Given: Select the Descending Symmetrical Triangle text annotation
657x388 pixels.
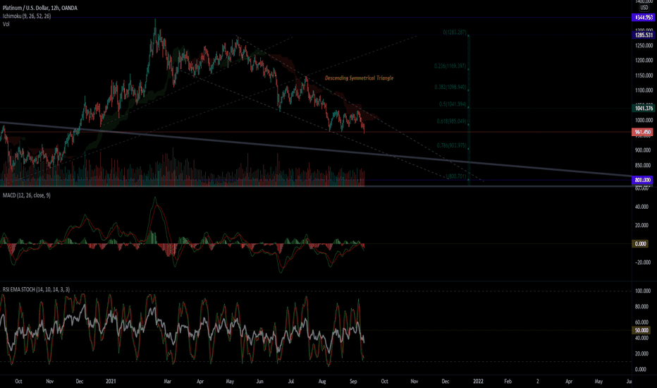Looking at the screenshot, I should click(x=359, y=78).
